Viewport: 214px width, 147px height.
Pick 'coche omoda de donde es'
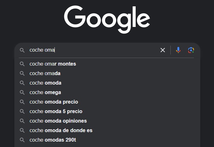coord(61,130)
